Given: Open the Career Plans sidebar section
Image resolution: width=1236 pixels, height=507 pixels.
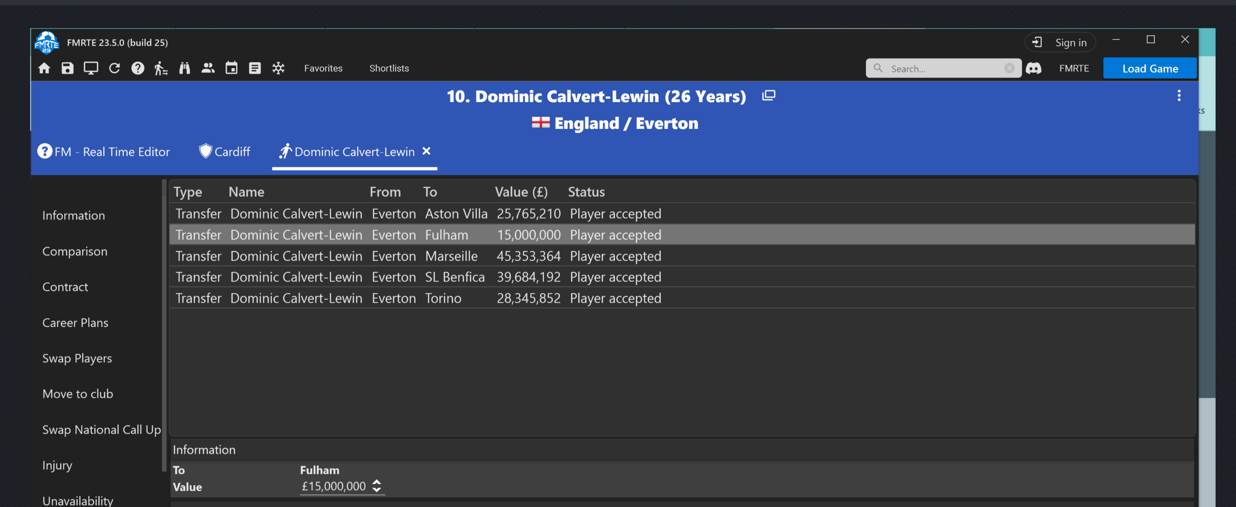Looking at the screenshot, I should coord(76,322).
